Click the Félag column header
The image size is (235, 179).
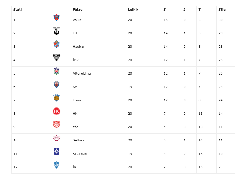[x=77, y=10]
